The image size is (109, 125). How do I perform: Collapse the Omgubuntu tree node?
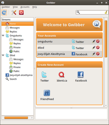pos(3,36)
